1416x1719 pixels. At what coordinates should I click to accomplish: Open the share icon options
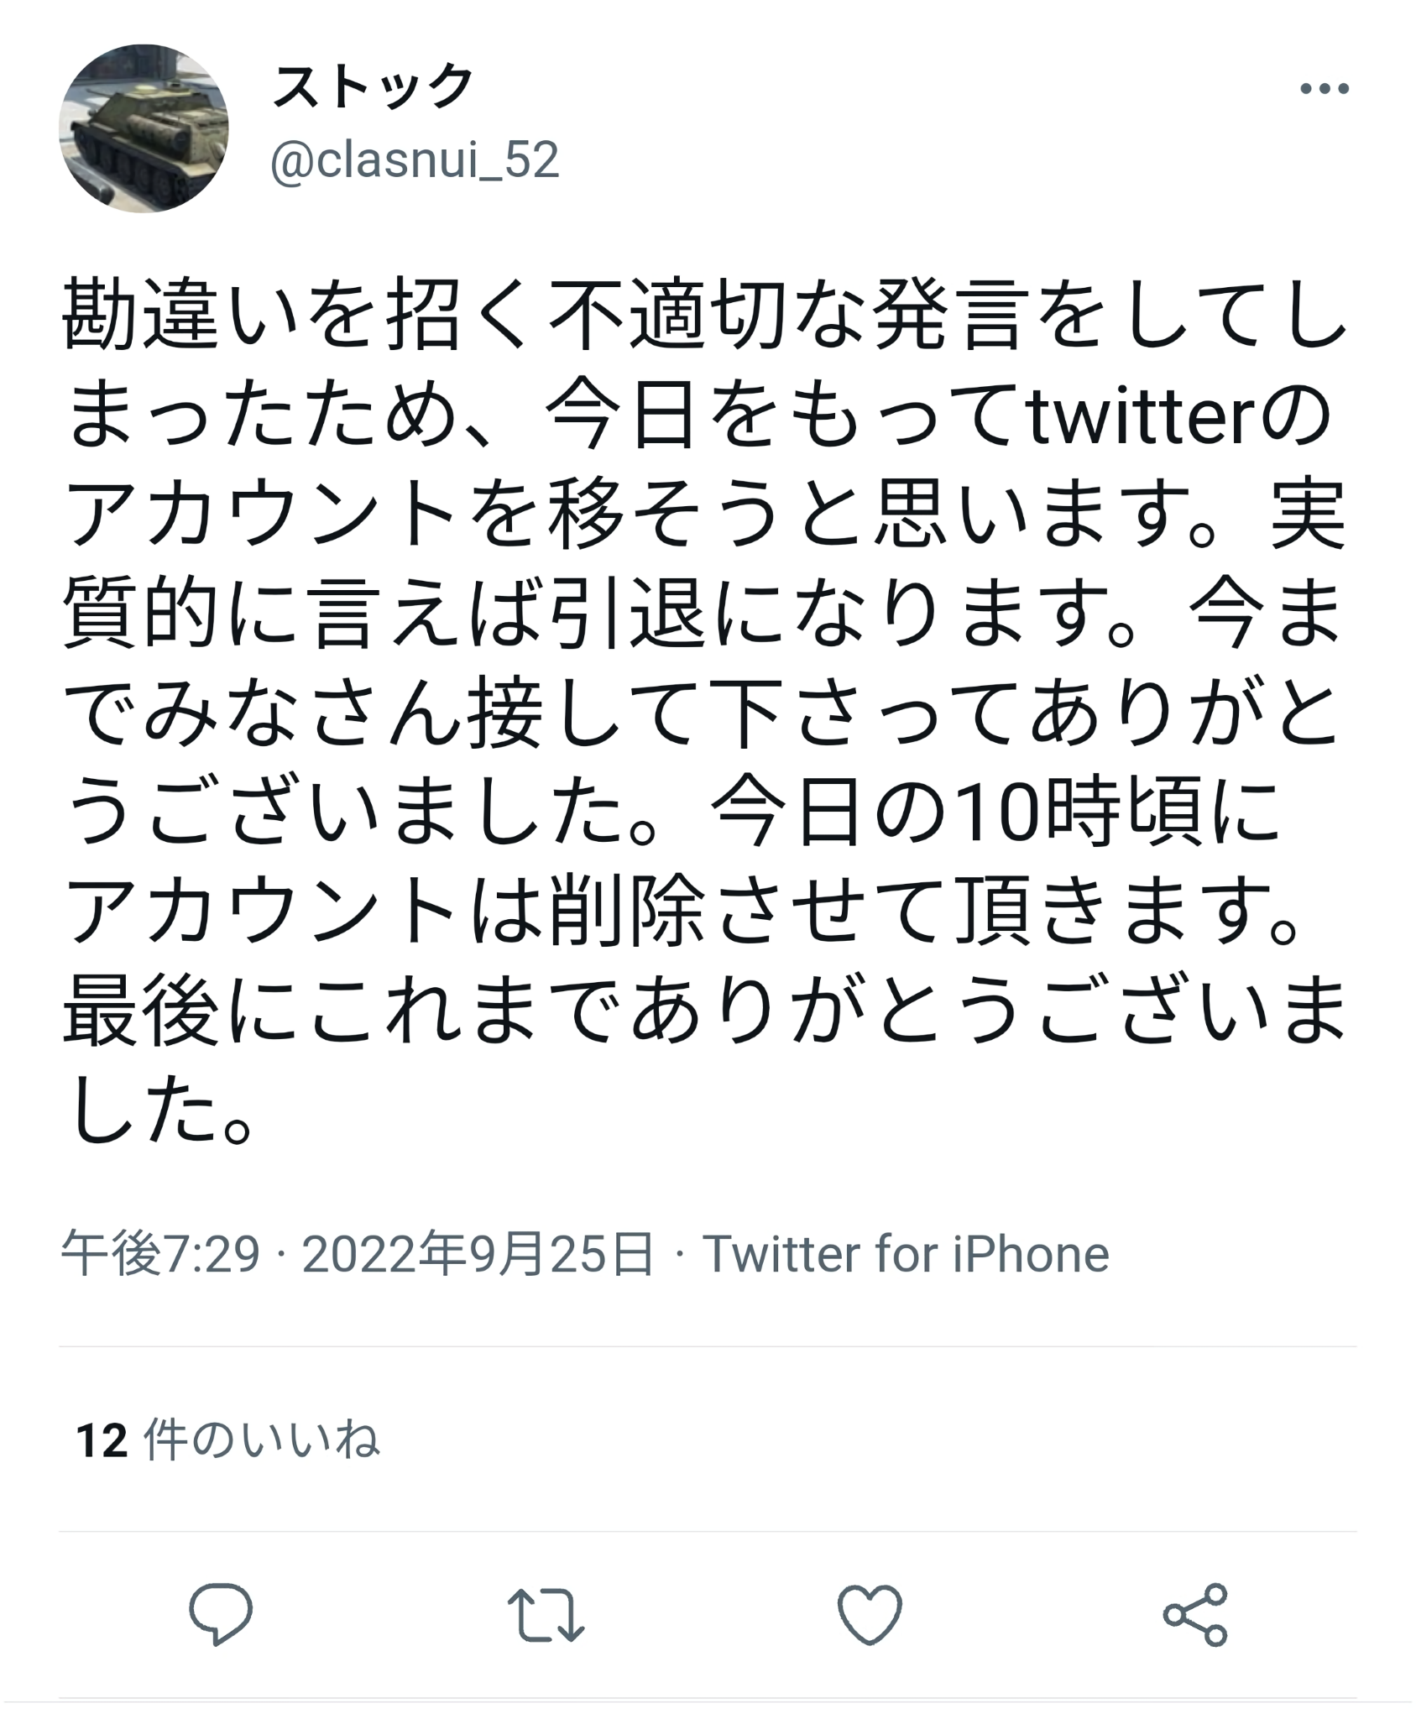[1194, 1613]
